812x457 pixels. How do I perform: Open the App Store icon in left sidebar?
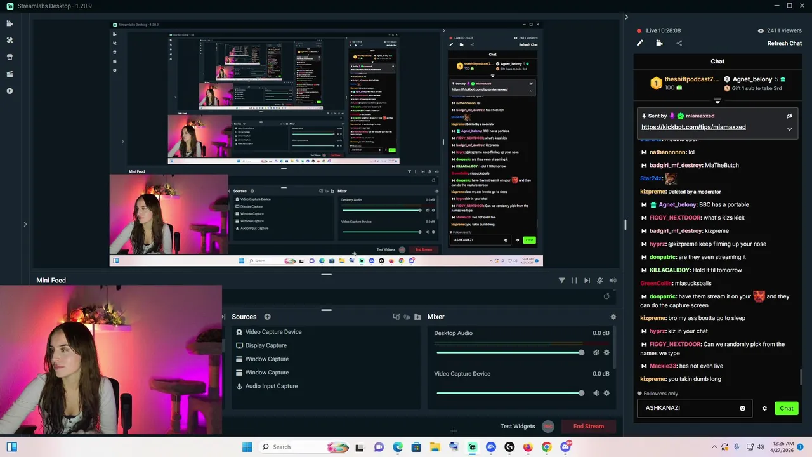pyautogui.click(x=10, y=57)
